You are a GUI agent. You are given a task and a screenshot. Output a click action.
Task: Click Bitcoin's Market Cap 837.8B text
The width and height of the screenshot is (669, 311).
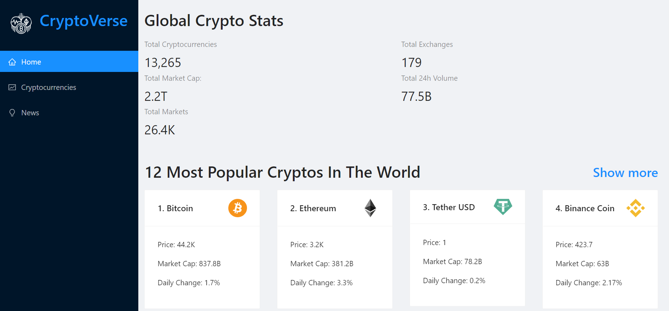pos(189,264)
